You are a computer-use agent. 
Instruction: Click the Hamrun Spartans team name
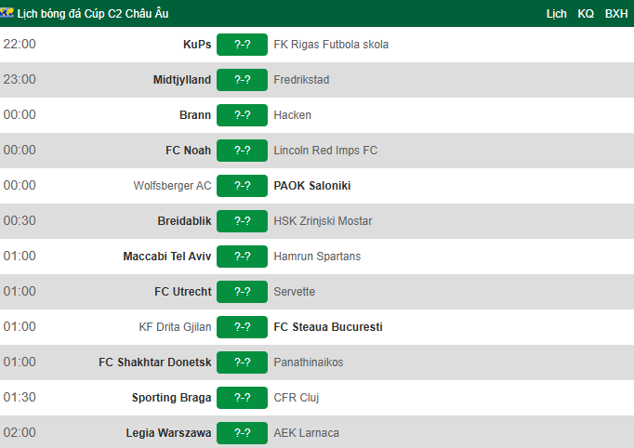[x=317, y=257]
